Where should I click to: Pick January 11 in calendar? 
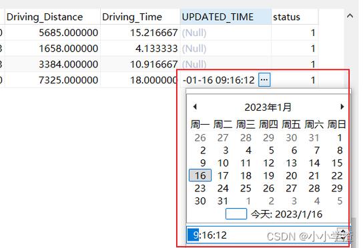(246, 163)
